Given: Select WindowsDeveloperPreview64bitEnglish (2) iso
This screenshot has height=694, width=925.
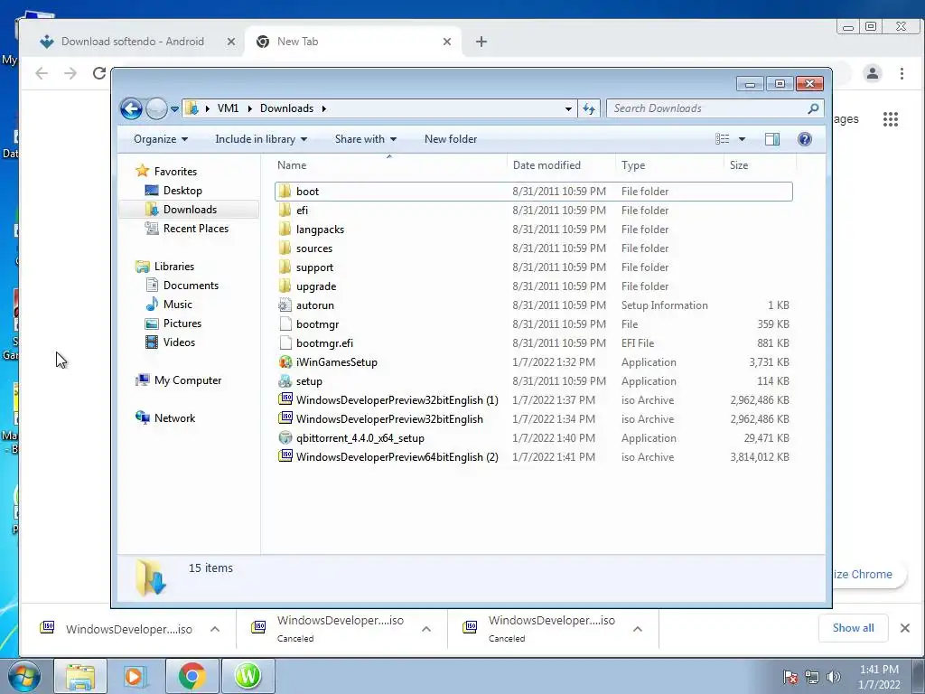Looking at the screenshot, I should (533, 456).
